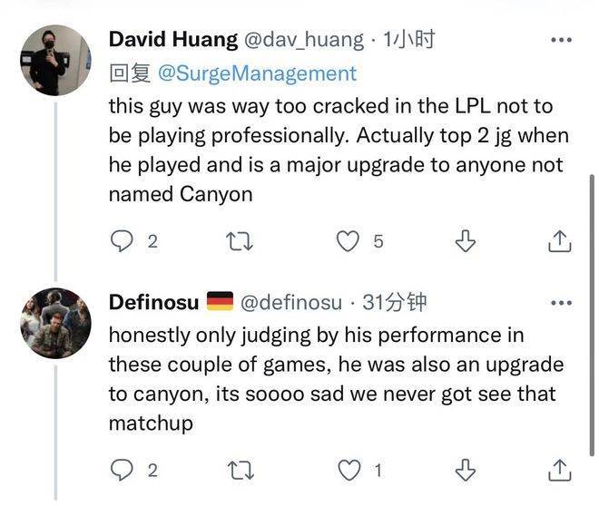Open more options on David Huang's tweet

(562, 40)
